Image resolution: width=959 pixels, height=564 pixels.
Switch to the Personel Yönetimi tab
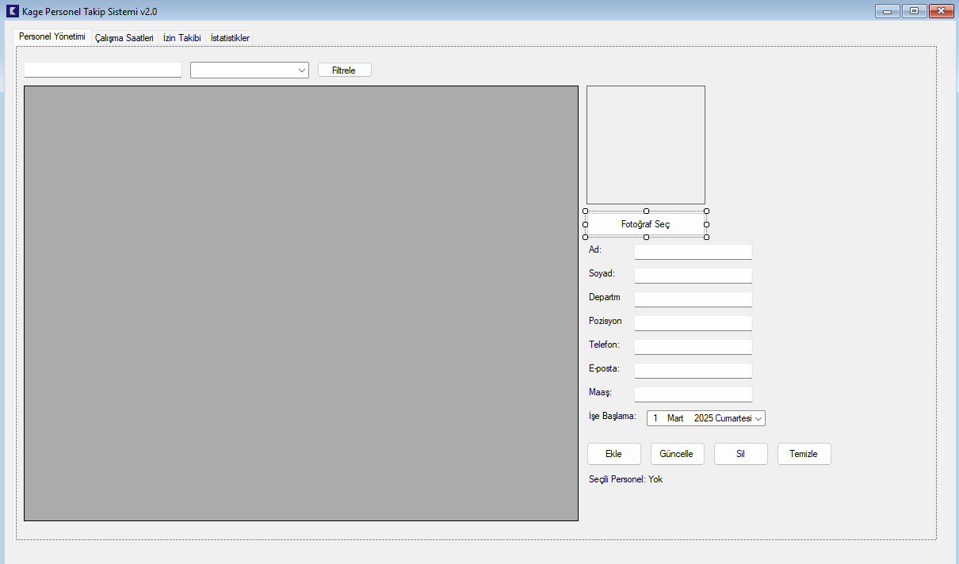point(52,37)
